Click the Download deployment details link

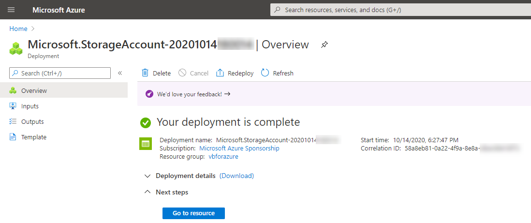236,176
